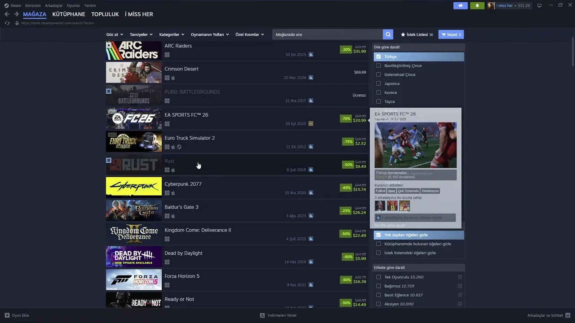
Task: Click the Mac platform icon for Crimson Desert
Action: click(x=173, y=78)
